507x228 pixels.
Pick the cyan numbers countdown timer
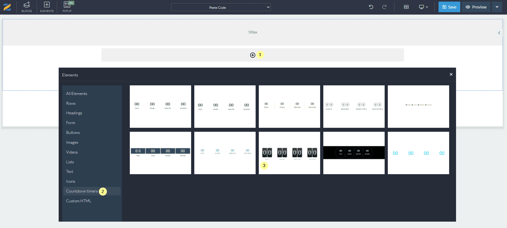click(x=418, y=153)
